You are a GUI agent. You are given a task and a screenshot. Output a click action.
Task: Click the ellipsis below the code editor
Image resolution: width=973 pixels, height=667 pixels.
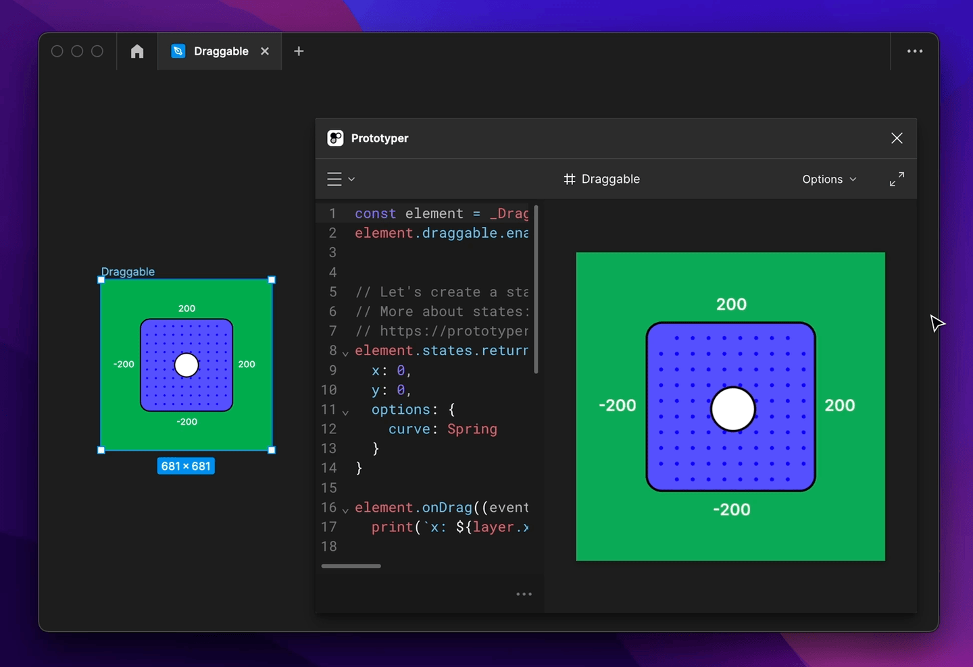pos(524,593)
